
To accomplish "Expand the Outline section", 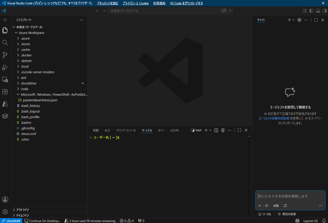I will 49,210.
